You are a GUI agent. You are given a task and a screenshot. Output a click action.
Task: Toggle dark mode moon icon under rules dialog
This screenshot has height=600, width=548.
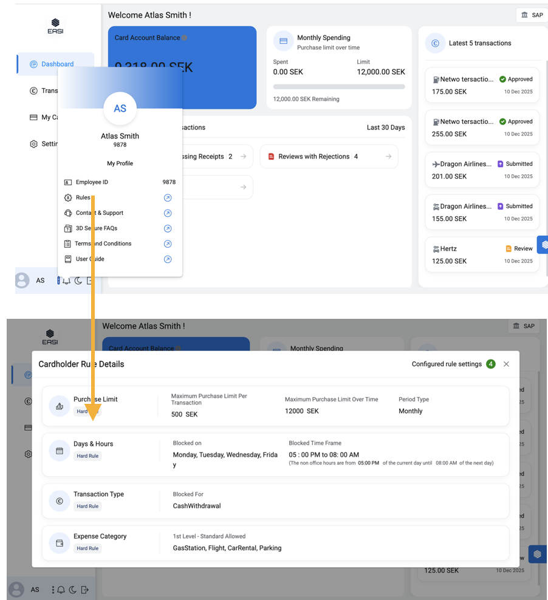73,590
